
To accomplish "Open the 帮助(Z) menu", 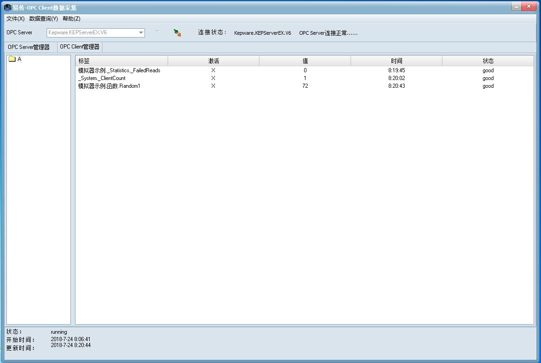I will pos(71,19).
